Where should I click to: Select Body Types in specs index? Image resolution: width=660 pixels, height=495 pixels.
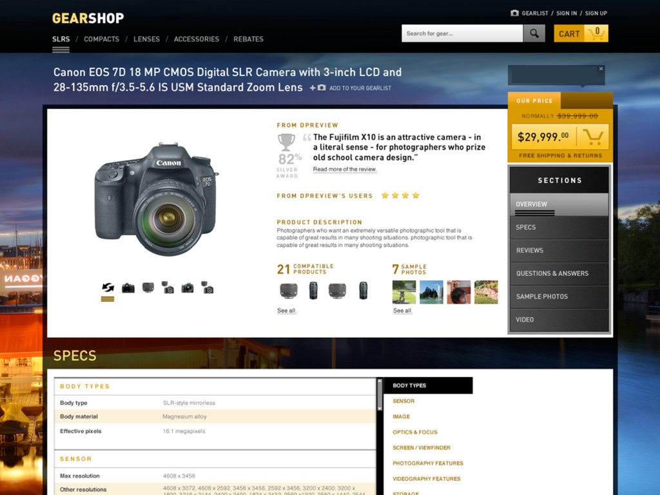tap(428, 385)
